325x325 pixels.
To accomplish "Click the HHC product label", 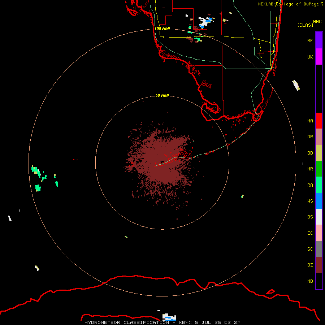I will [x=317, y=22].
